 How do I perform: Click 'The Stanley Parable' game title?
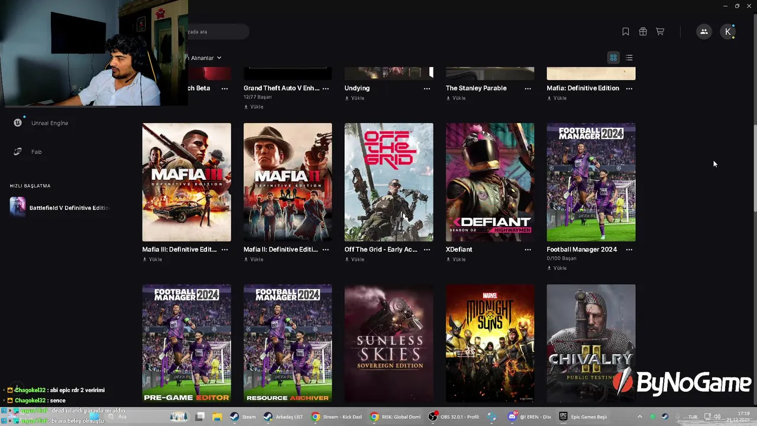pos(476,88)
